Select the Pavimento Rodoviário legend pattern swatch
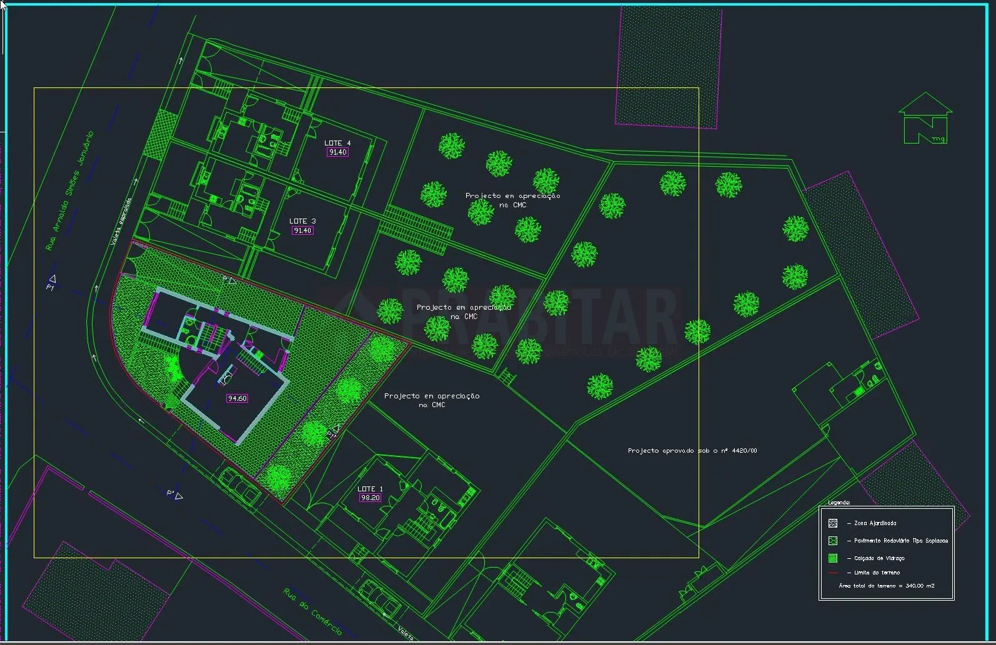 pos(832,541)
